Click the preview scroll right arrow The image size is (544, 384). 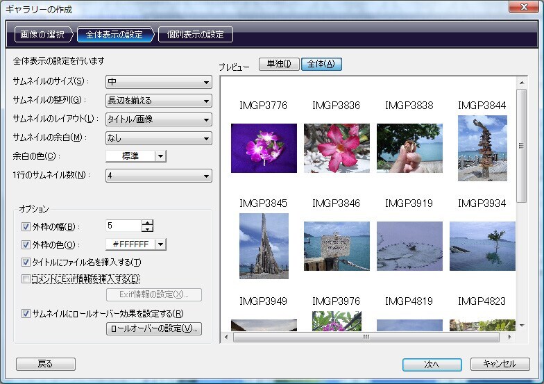[x=509, y=337]
